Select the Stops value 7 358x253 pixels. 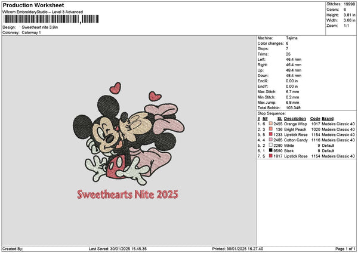point(287,49)
